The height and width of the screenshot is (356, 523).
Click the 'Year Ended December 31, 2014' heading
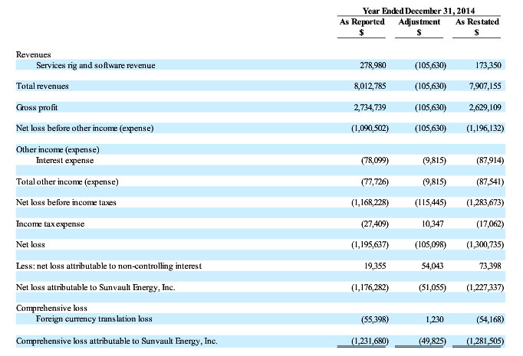tap(419, 11)
